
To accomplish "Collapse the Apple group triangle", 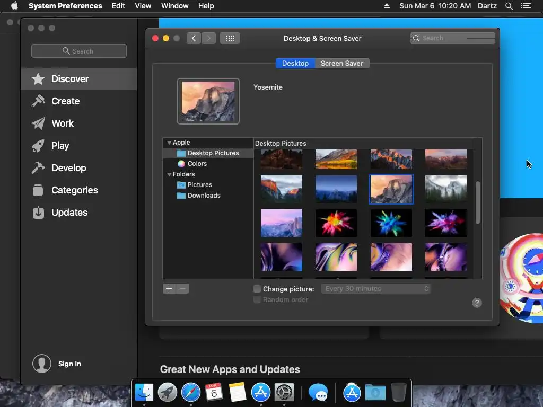I will [x=169, y=143].
